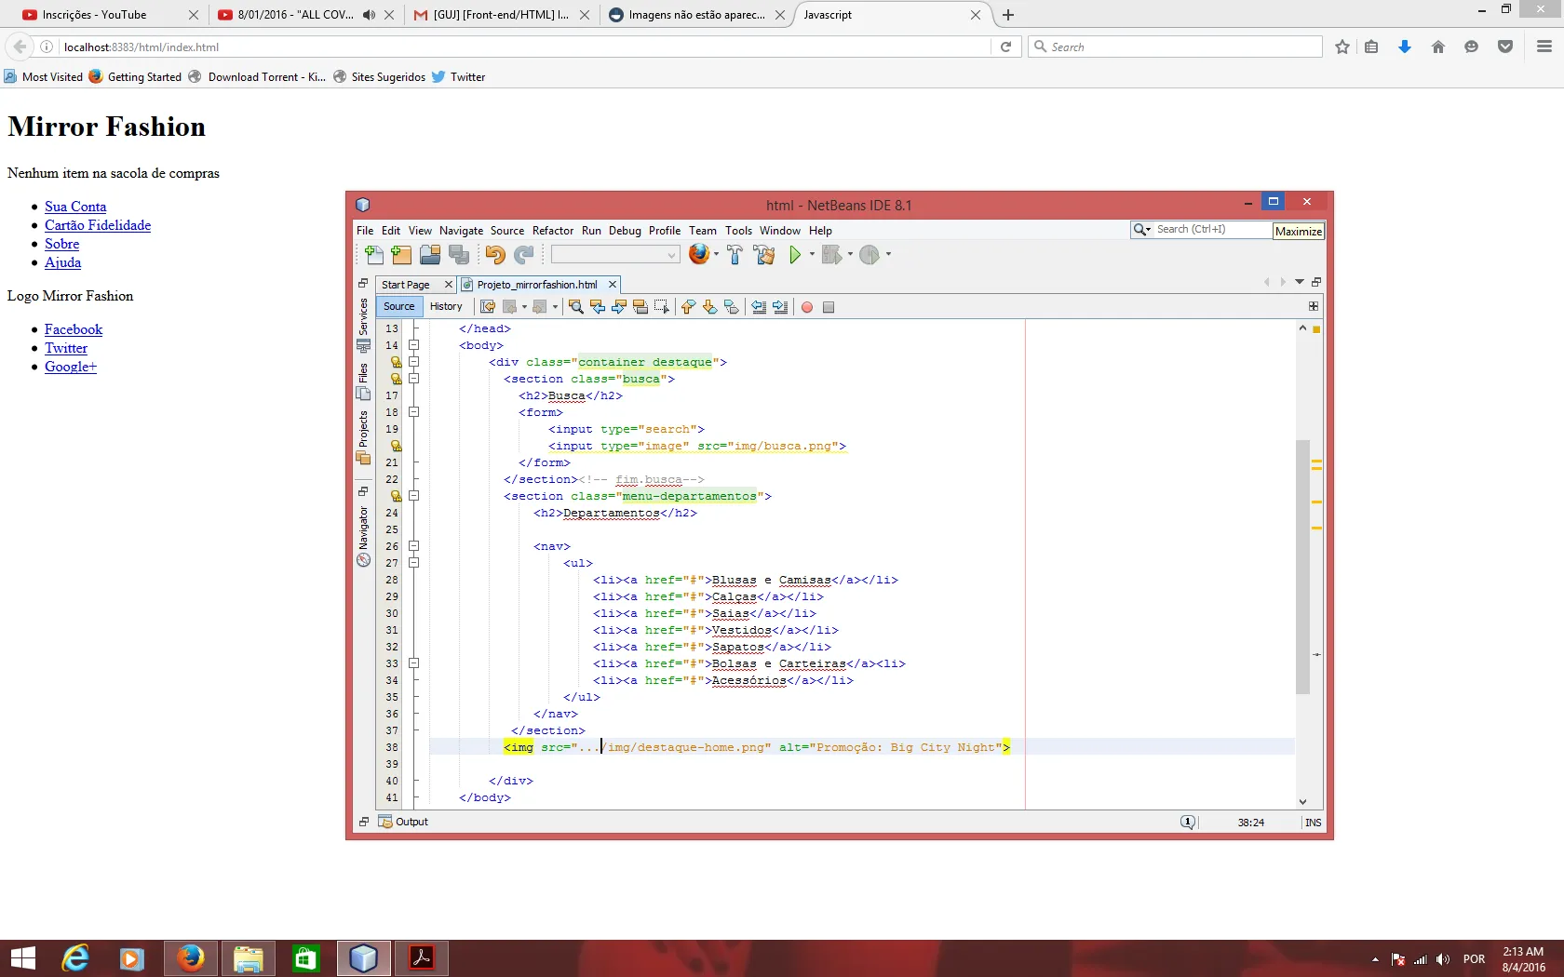Switch to the Start Page tab
1564x977 pixels.
(406, 285)
